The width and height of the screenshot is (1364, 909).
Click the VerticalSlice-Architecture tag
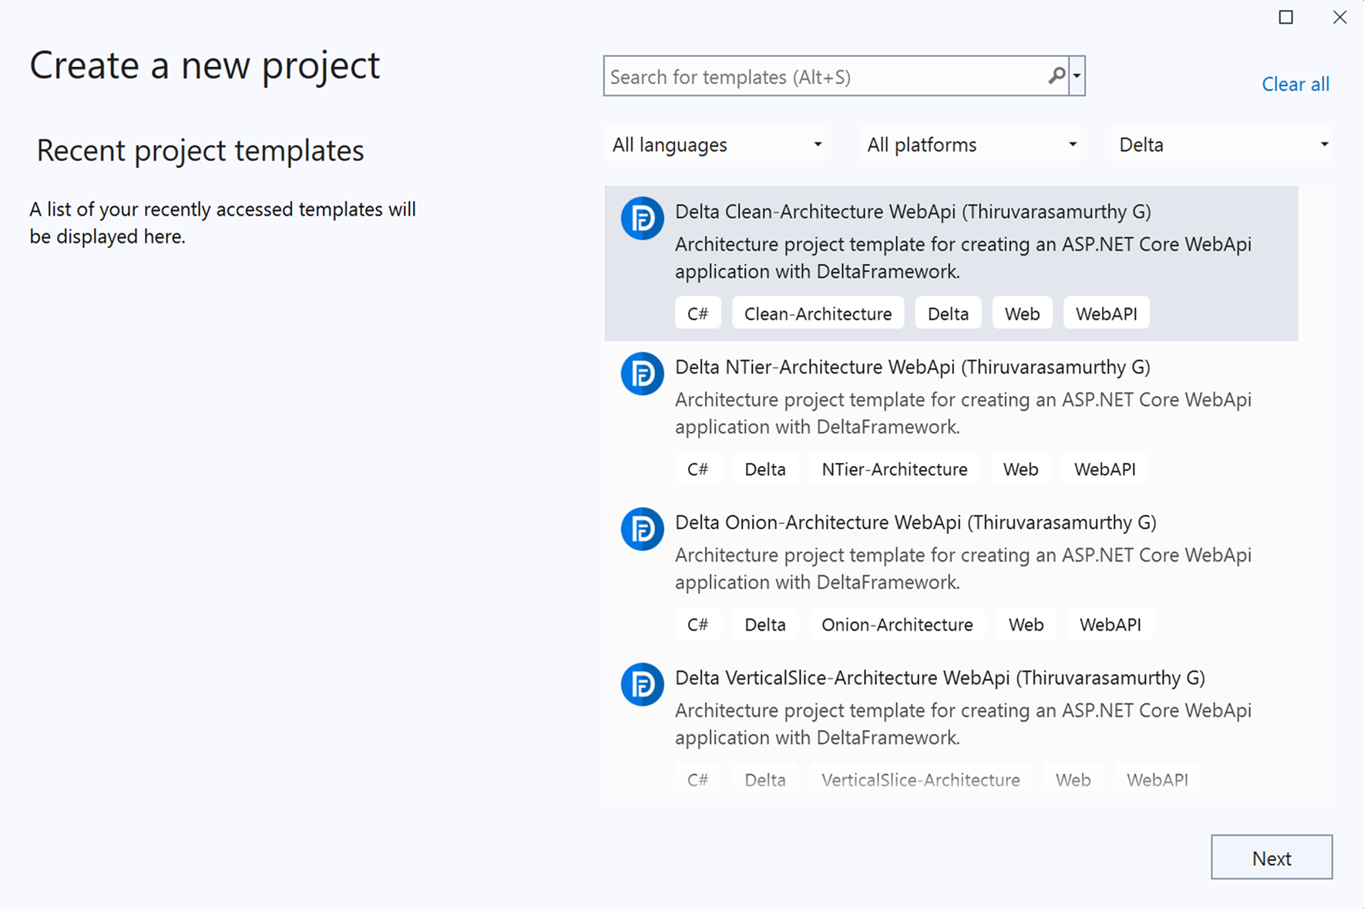pos(920,780)
